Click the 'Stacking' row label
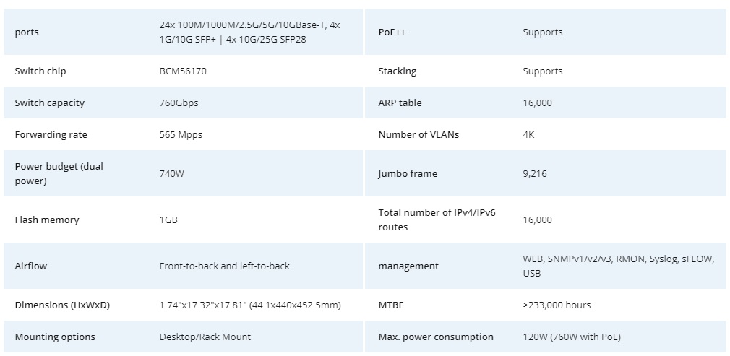The width and height of the screenshot is (730, 356). (x=397, y=71)
